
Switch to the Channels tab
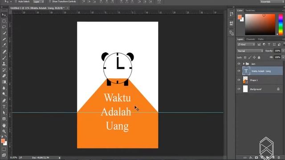point(250,40)
